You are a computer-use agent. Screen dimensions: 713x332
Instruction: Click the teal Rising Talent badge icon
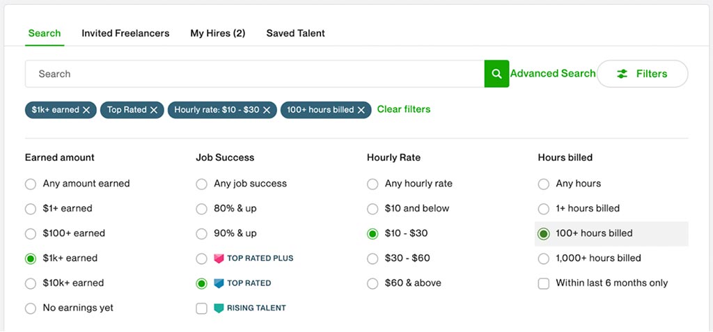219,308
